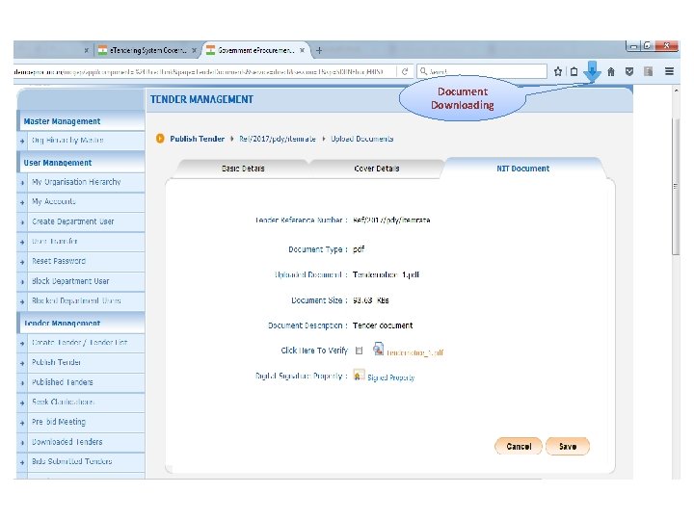The image size is (694, 520).
Task: Click the blue downloads arrow icon
Action: click(592, 71)
